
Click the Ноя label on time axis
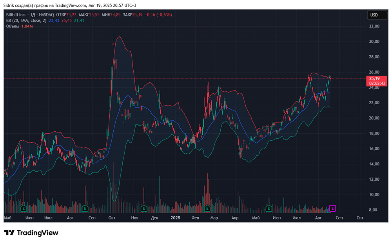(x=135, y=218)
